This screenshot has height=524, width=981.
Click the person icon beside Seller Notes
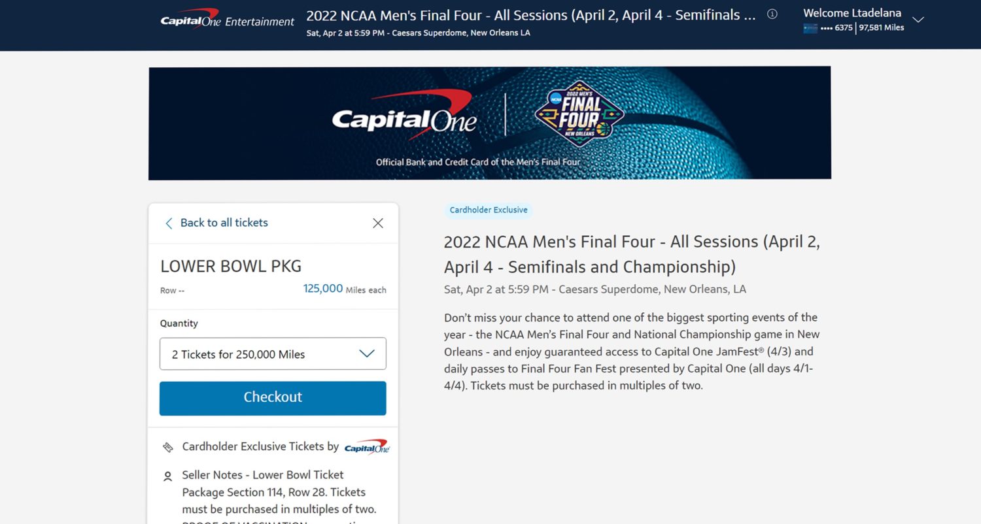click(x=167, y=476)
